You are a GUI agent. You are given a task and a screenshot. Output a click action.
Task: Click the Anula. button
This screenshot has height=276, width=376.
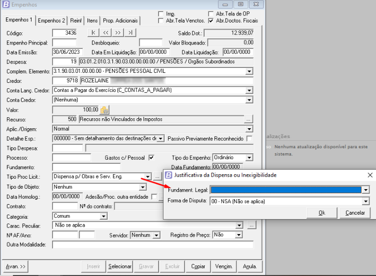pyautogui.click(x=249, y=267)
